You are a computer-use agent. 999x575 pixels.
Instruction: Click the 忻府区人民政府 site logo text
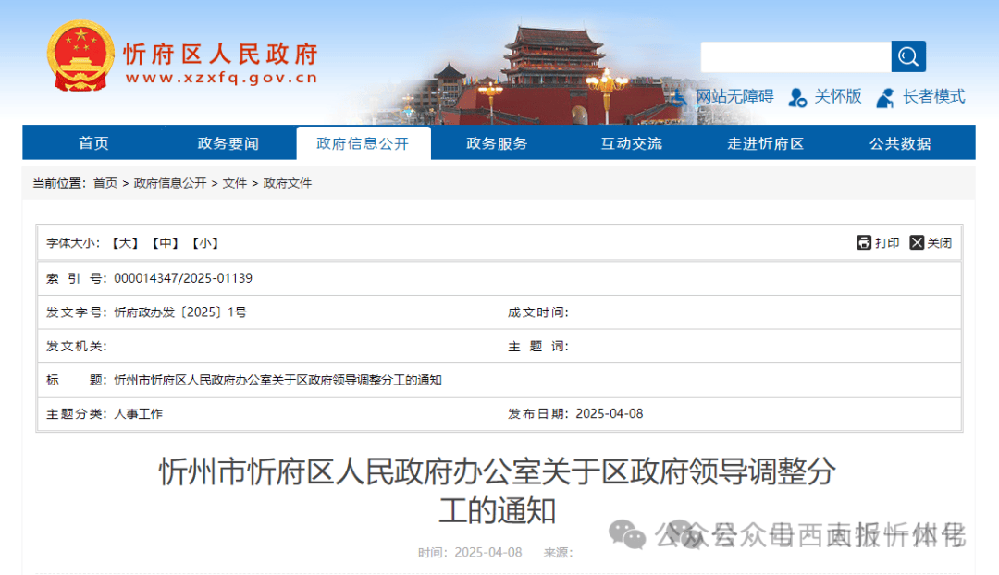[218, 55]
